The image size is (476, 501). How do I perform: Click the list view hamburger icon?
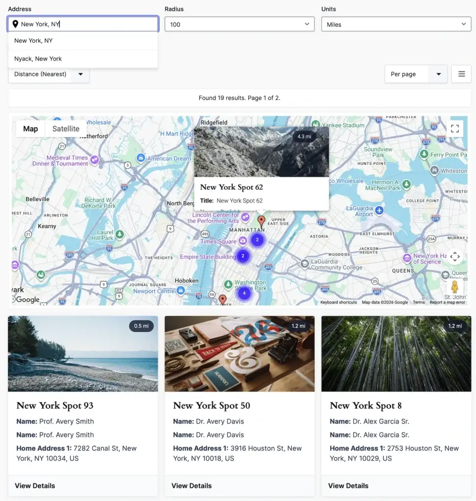click(461, 74)
